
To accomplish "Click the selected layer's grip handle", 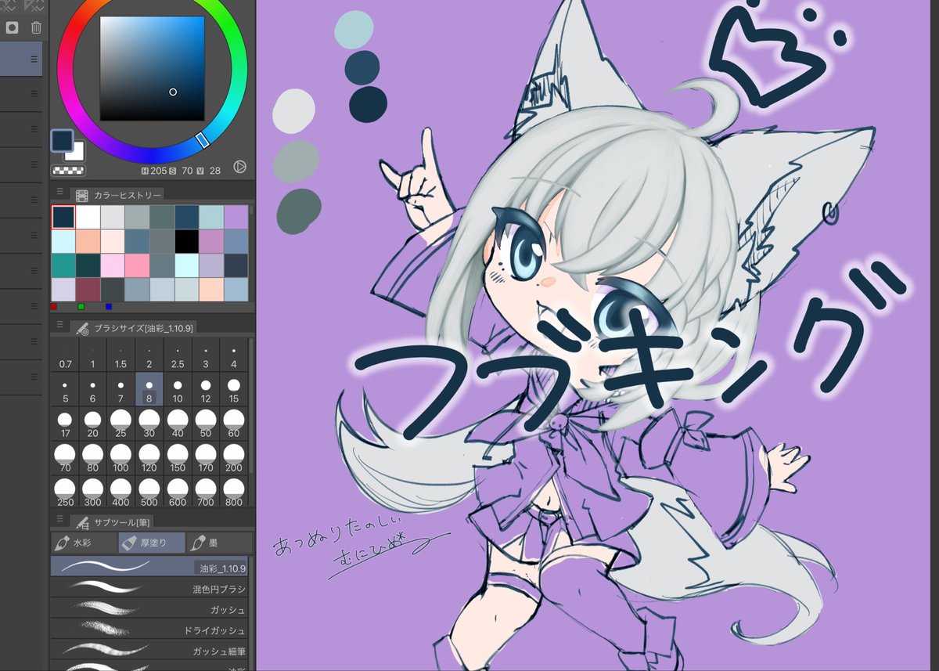I will [34, 60].
